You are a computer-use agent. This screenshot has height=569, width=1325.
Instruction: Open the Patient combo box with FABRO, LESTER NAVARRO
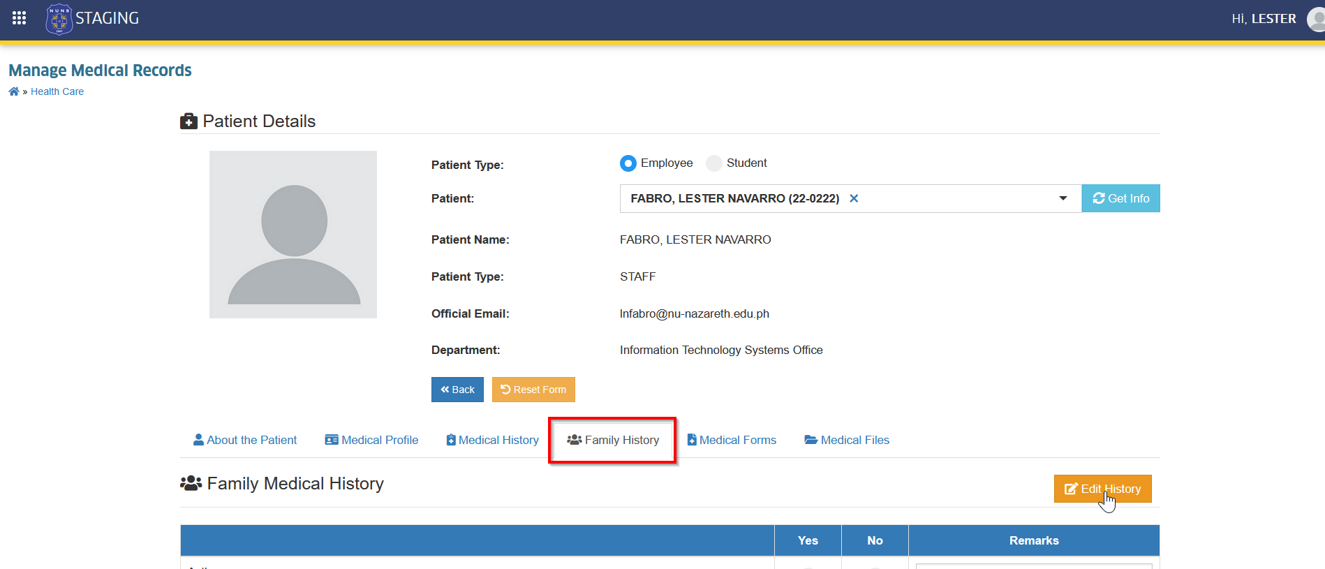point(850,198)
